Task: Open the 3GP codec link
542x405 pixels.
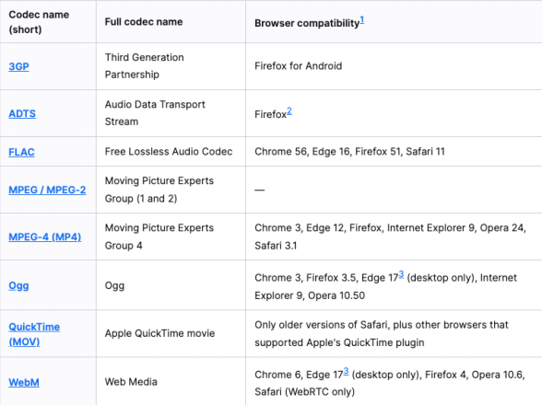Action: (x=18, y=66)
